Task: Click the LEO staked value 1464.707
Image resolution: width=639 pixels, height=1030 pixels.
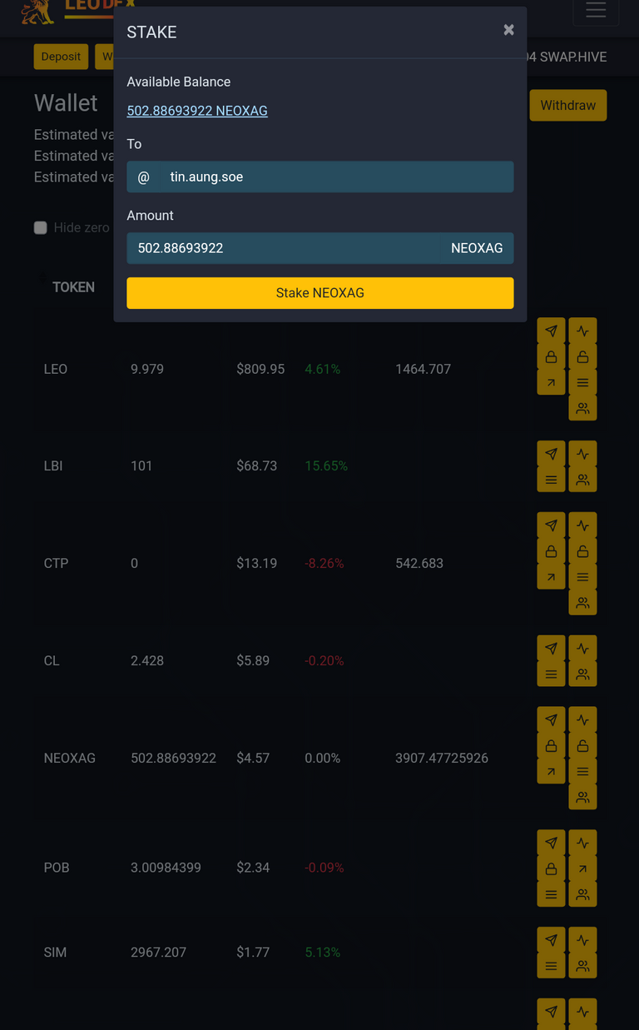Action: [x=423, y=369]
